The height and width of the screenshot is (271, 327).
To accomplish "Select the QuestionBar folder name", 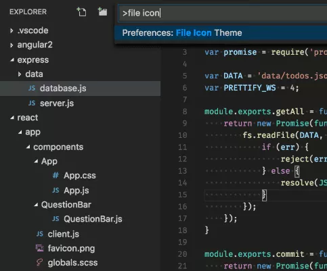I will (66, 205).
